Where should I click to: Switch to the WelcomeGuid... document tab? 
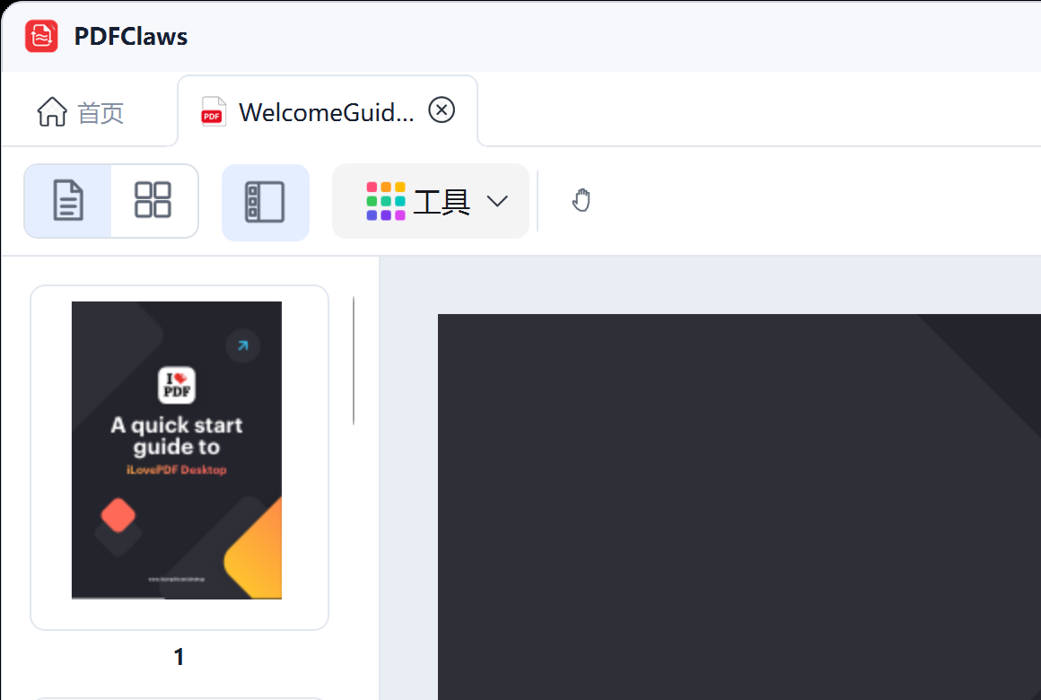point(327,111)
